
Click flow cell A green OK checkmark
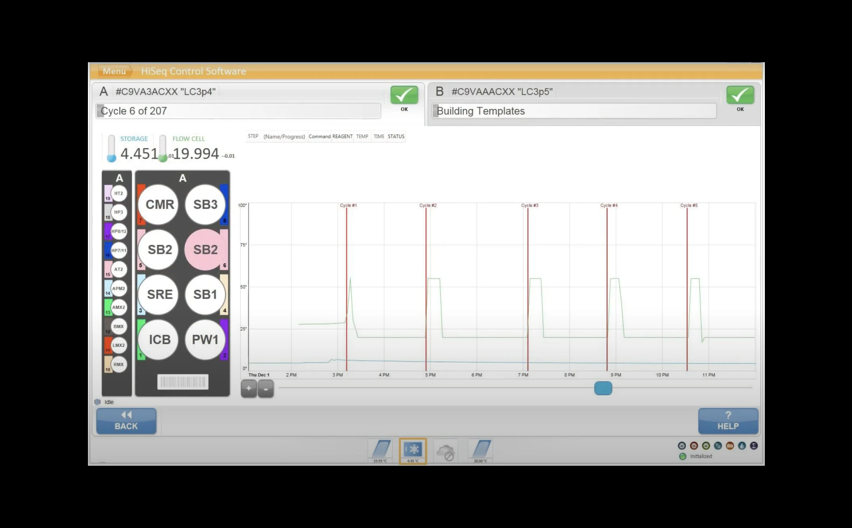(404, 95)
